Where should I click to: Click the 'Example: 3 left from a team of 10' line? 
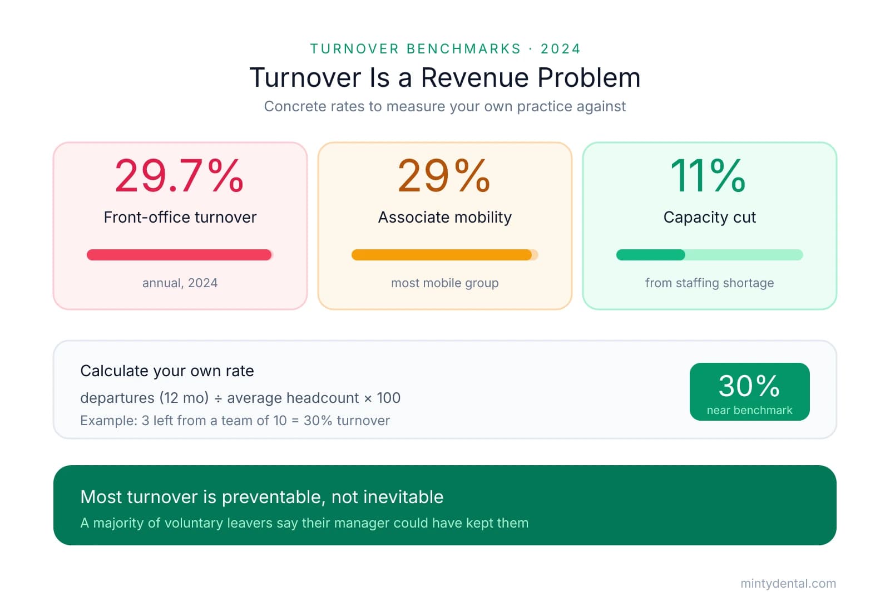pos(235,420)
